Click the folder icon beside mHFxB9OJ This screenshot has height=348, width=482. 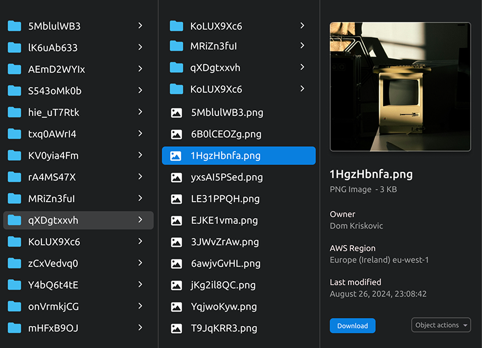tap(14, 328)
